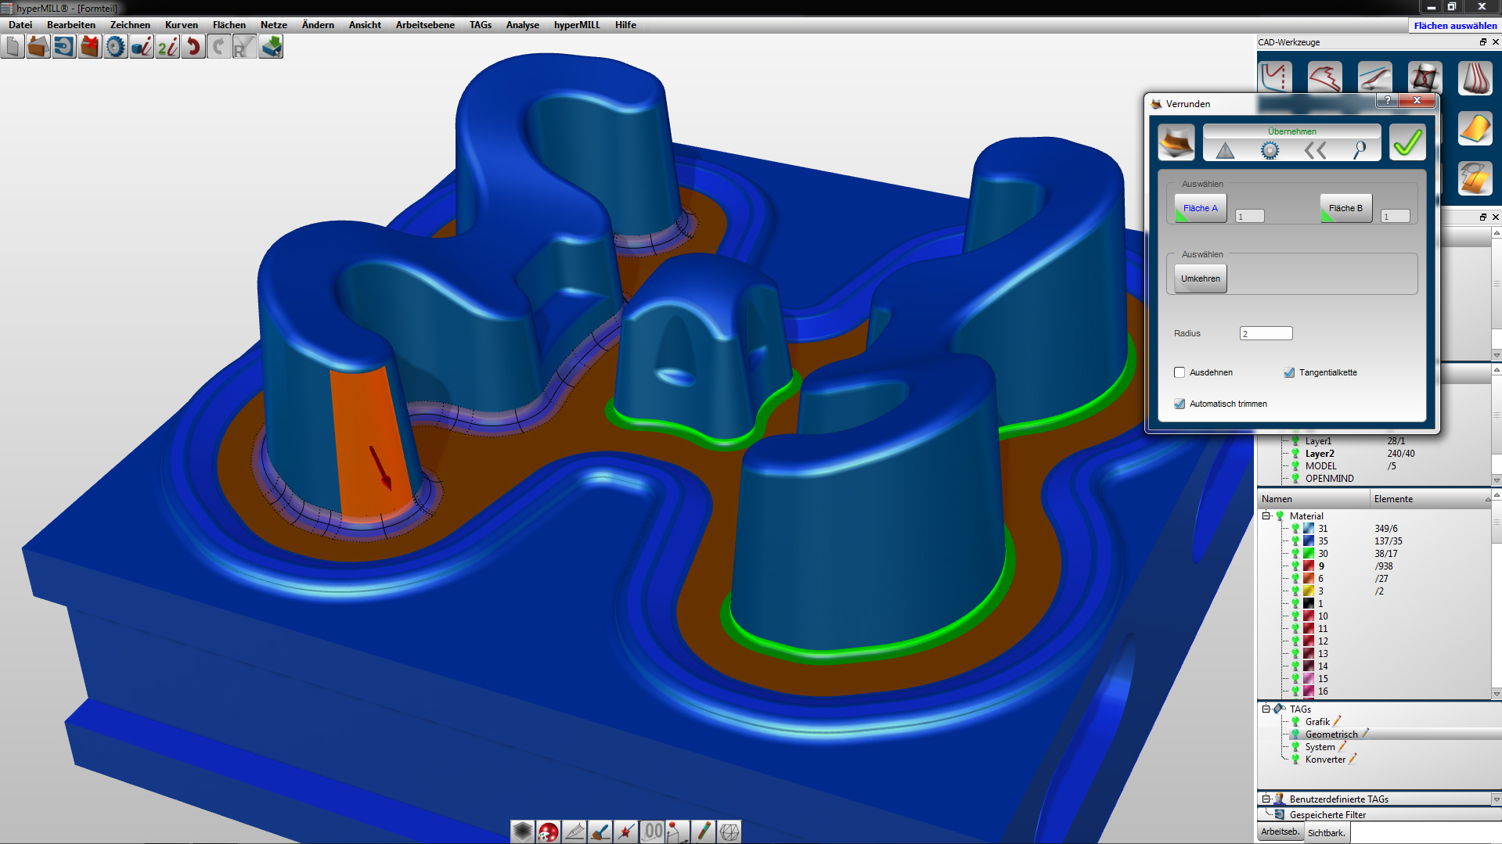Click the undo arrow in the top toolbar

(193, 48)
